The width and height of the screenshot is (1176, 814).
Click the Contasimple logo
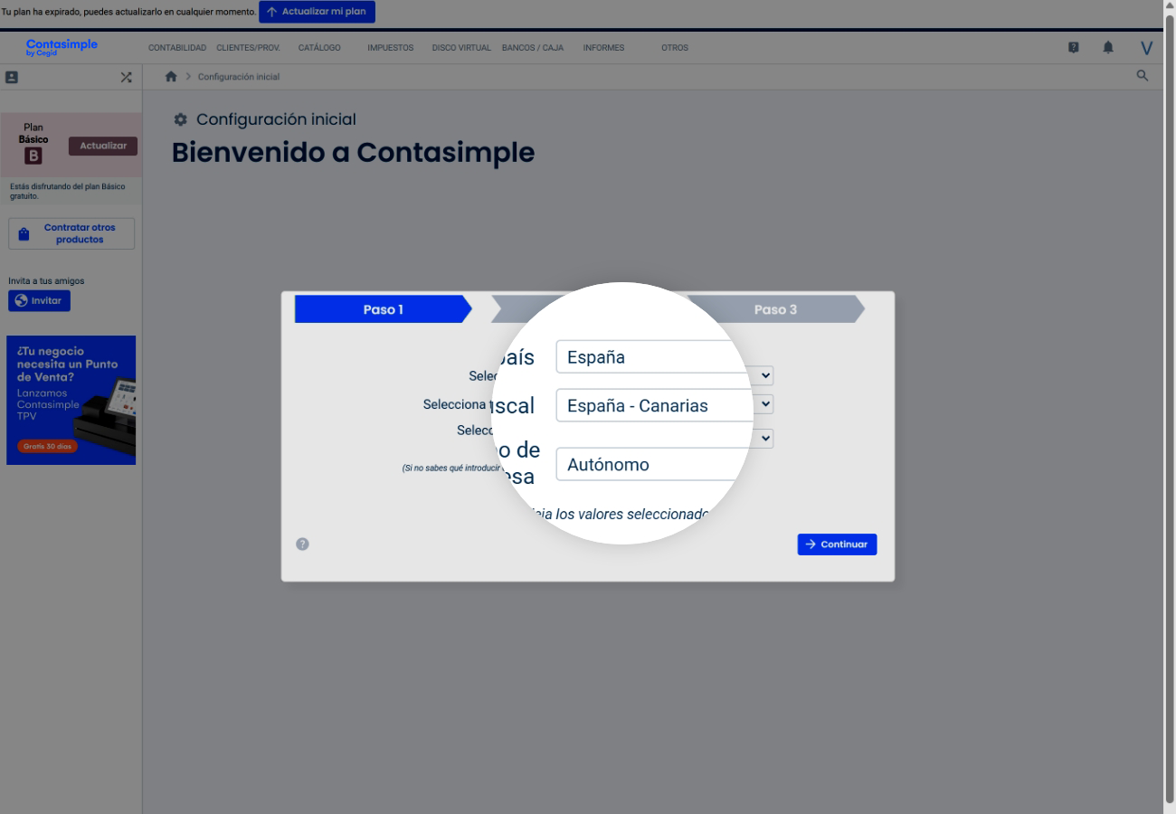pyautogui.click(x=62, y=47)
